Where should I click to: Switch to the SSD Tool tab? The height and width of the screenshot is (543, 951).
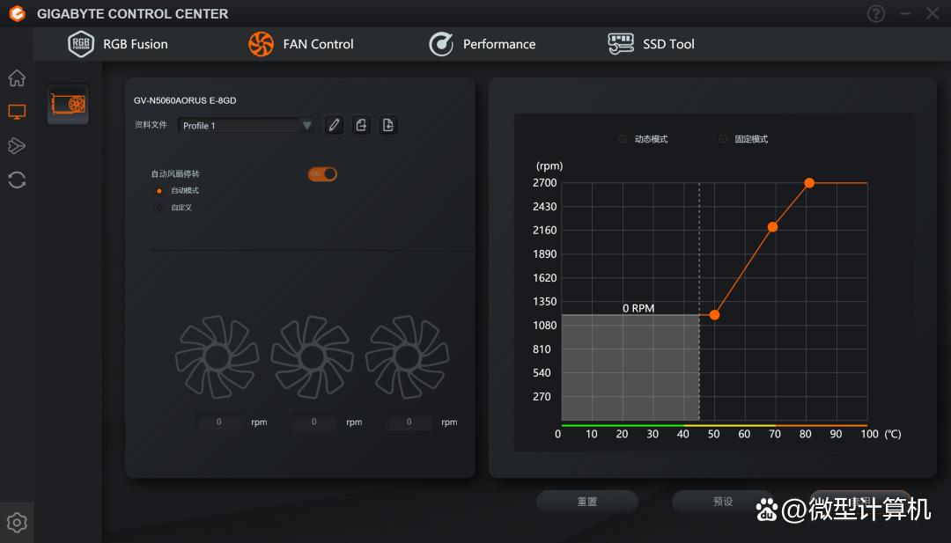[x=651, y=44]
